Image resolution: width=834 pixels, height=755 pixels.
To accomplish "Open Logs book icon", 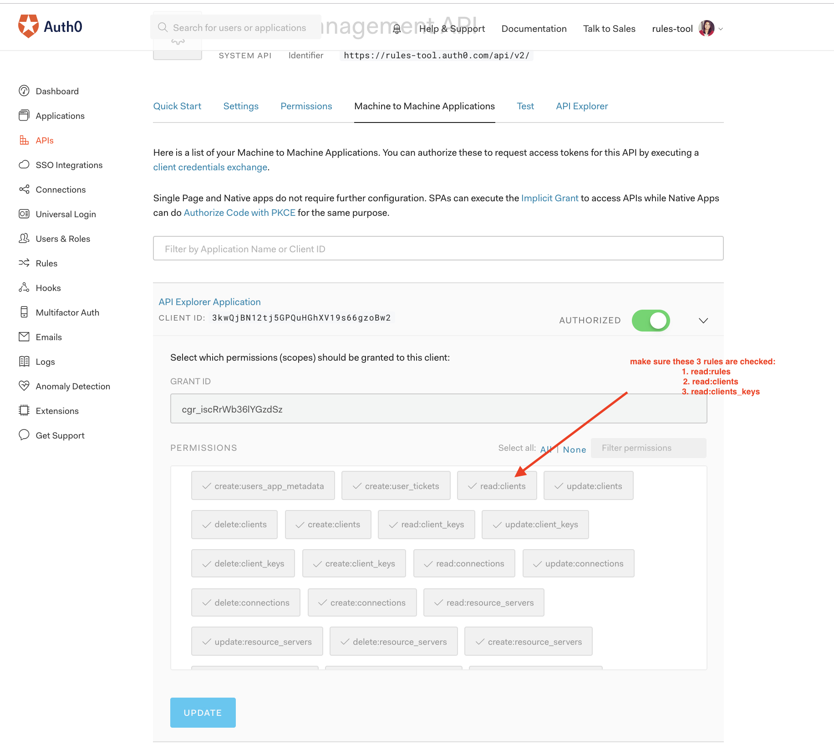I will pos(24,362).
